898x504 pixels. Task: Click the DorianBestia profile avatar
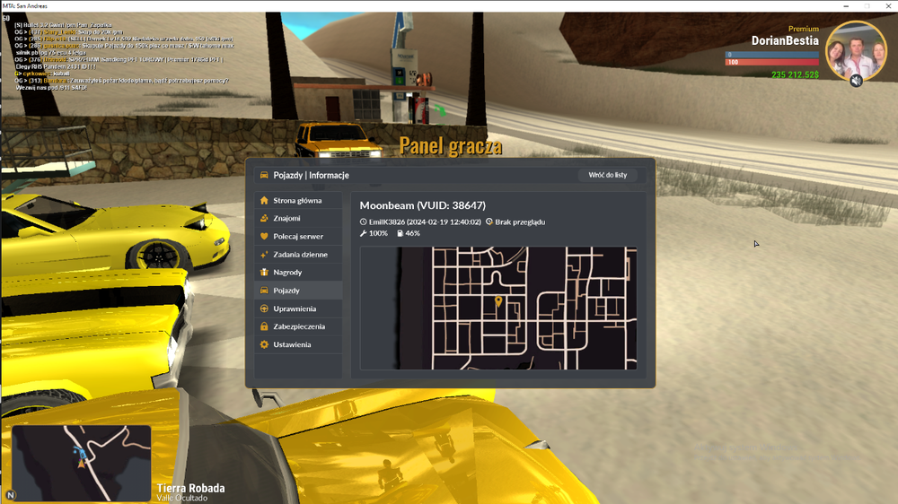click(x=856, y=50)
